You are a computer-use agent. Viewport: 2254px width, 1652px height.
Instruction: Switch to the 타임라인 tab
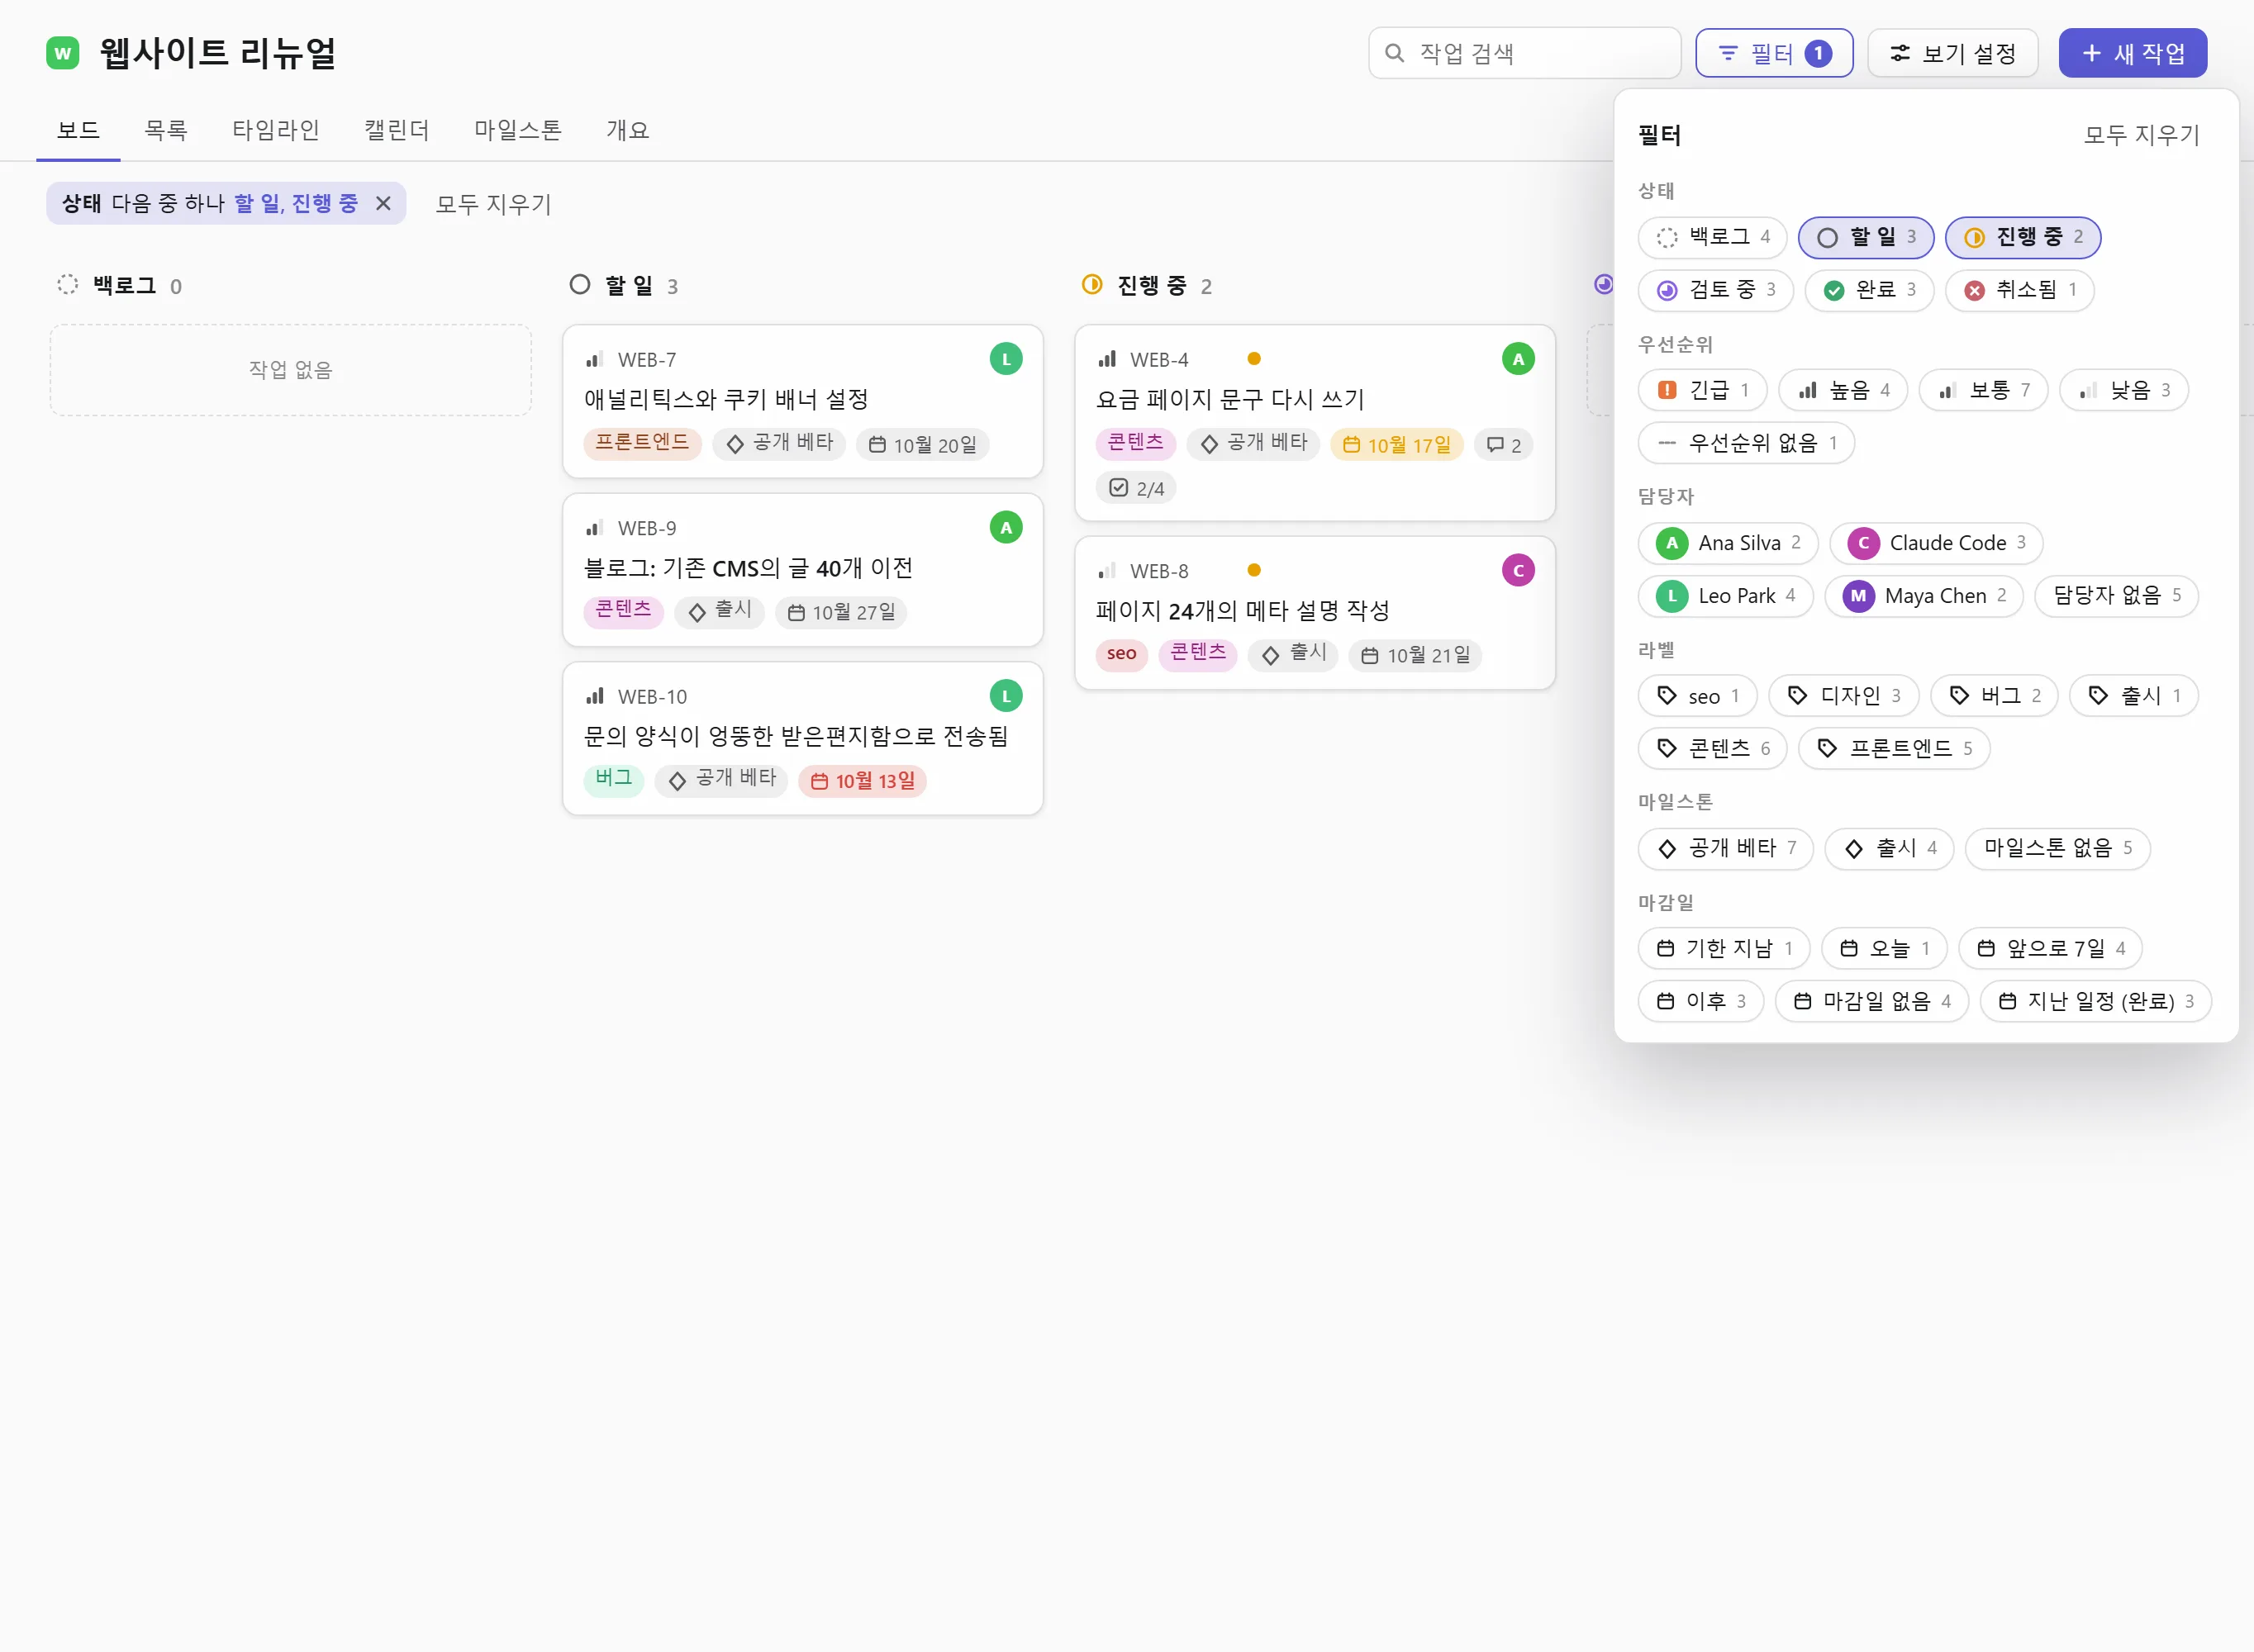point(276,130)
